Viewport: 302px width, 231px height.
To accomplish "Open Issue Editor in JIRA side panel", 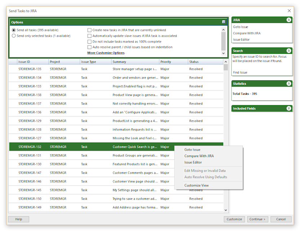I will click(x=241, y=40).
